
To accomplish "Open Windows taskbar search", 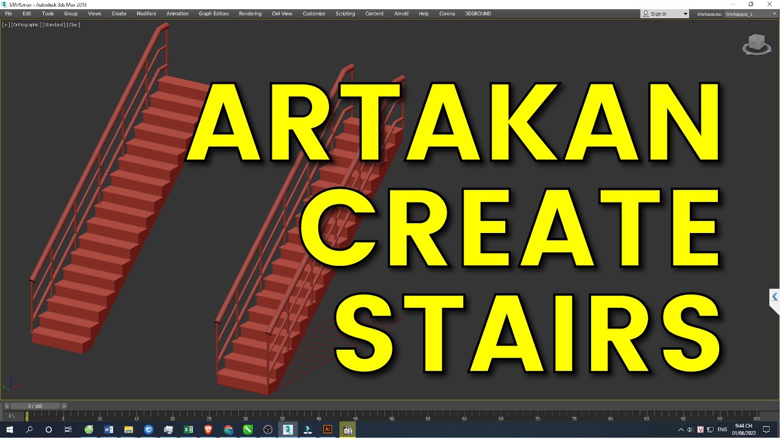I will [x=29, y=429].
